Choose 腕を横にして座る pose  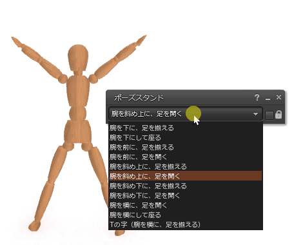click(x=186, y=215)
